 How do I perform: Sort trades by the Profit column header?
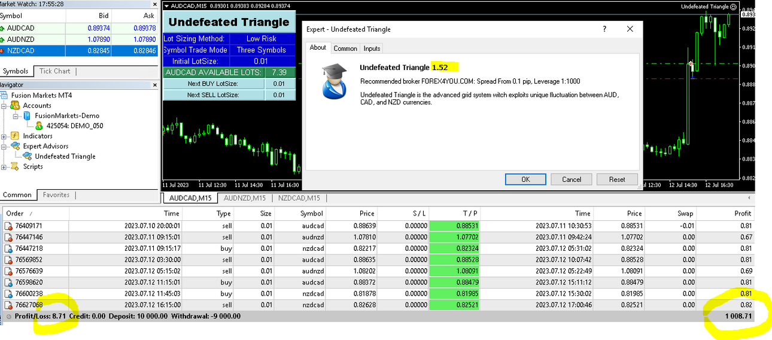point(725,213)
